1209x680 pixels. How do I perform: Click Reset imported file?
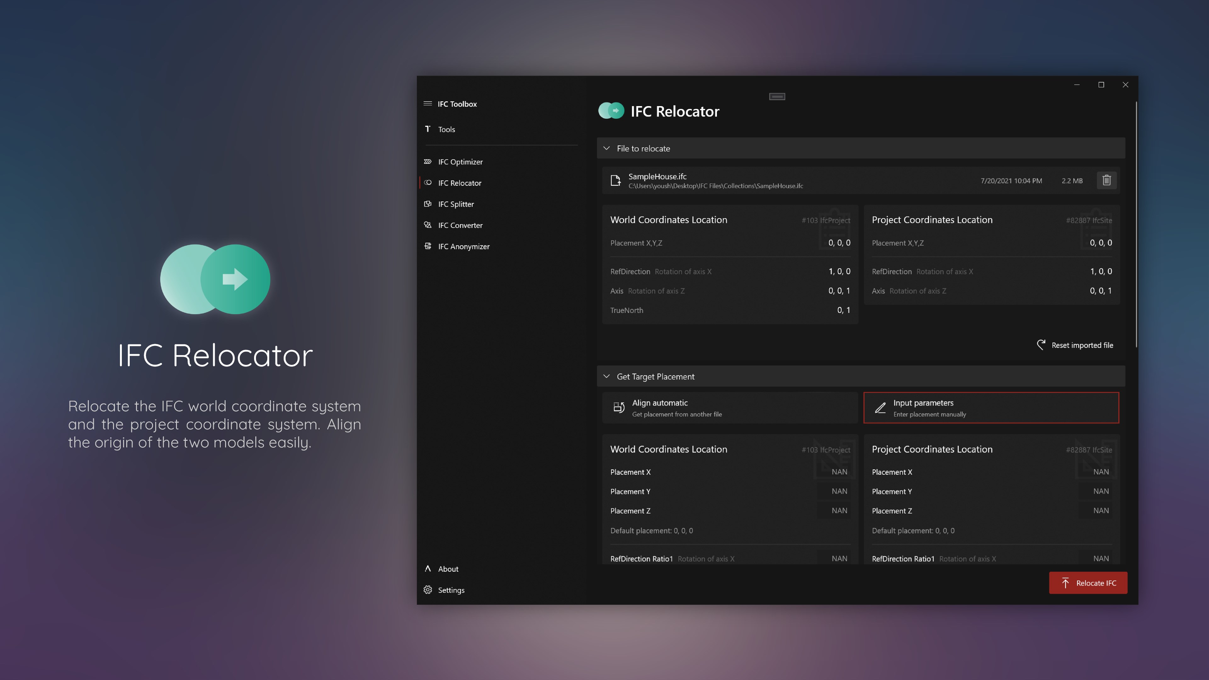coord(1075,345)
